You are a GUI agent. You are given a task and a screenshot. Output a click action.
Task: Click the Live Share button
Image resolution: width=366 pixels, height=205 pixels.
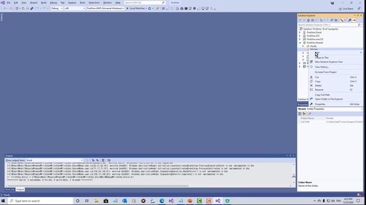346,9
